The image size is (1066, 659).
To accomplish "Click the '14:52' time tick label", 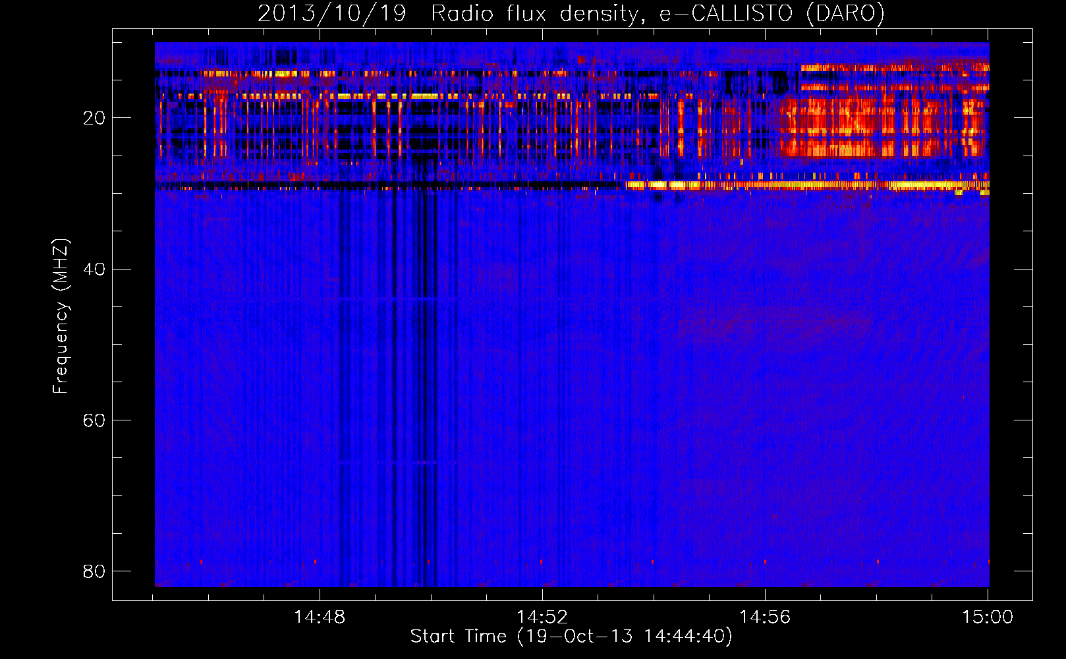I will click(x=542, y=617).
